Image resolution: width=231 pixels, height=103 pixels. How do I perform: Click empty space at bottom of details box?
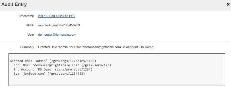[117, 81]
